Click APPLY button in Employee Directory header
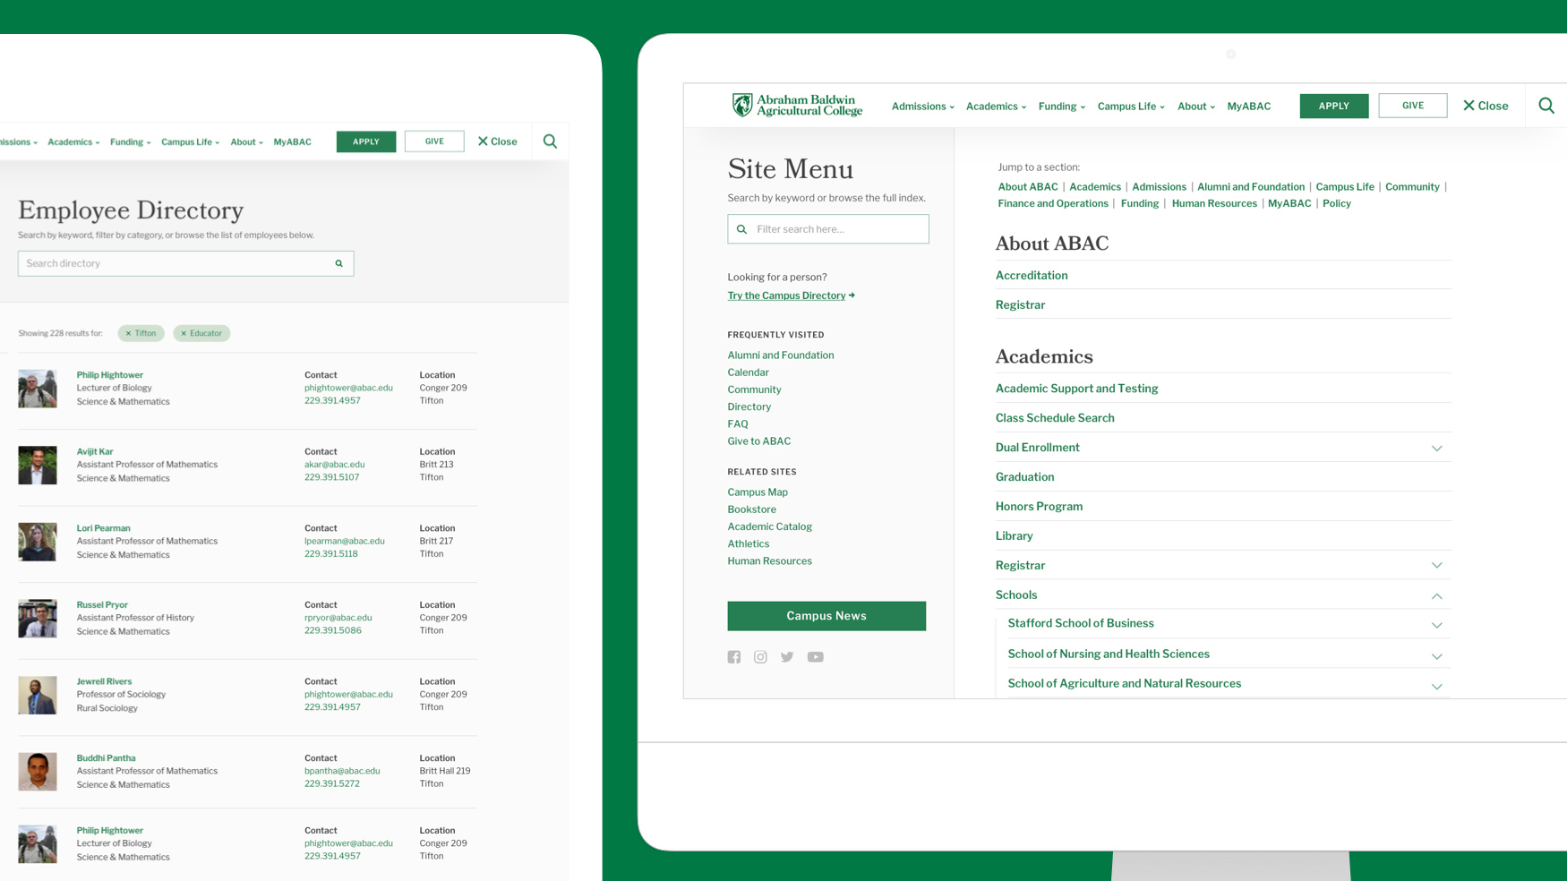1567x881 pixels. 365,141
